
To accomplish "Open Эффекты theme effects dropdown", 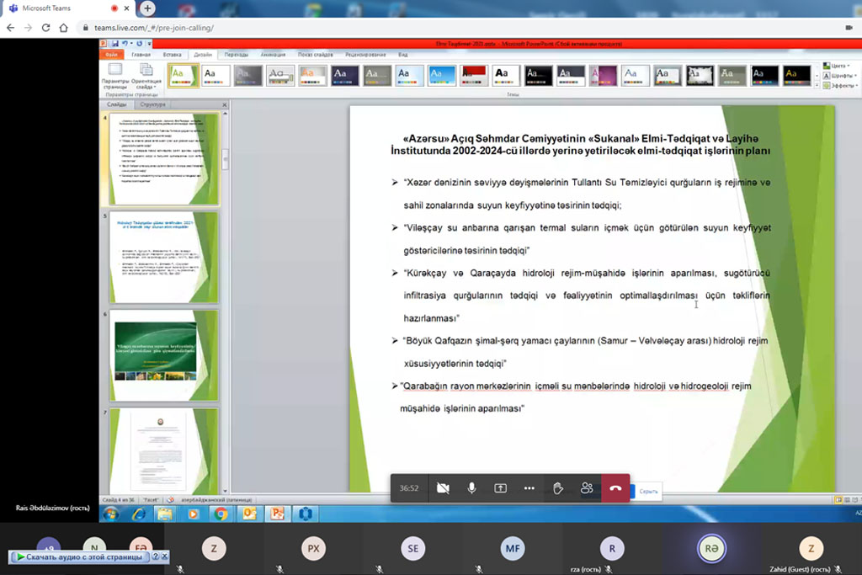I will point(841,86).
